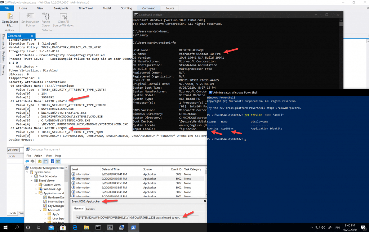Open the Action menu in Computer Management
Screen dimensions: 369x232
pyautogui.click(x=38, y=156)
